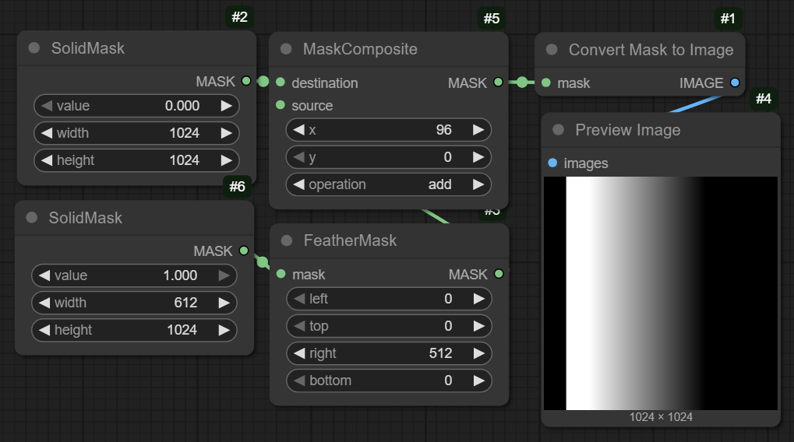Decrease FeatherMask bottom value
The width and height of the screenshot is (794, 442).
(x=299, y=381)
